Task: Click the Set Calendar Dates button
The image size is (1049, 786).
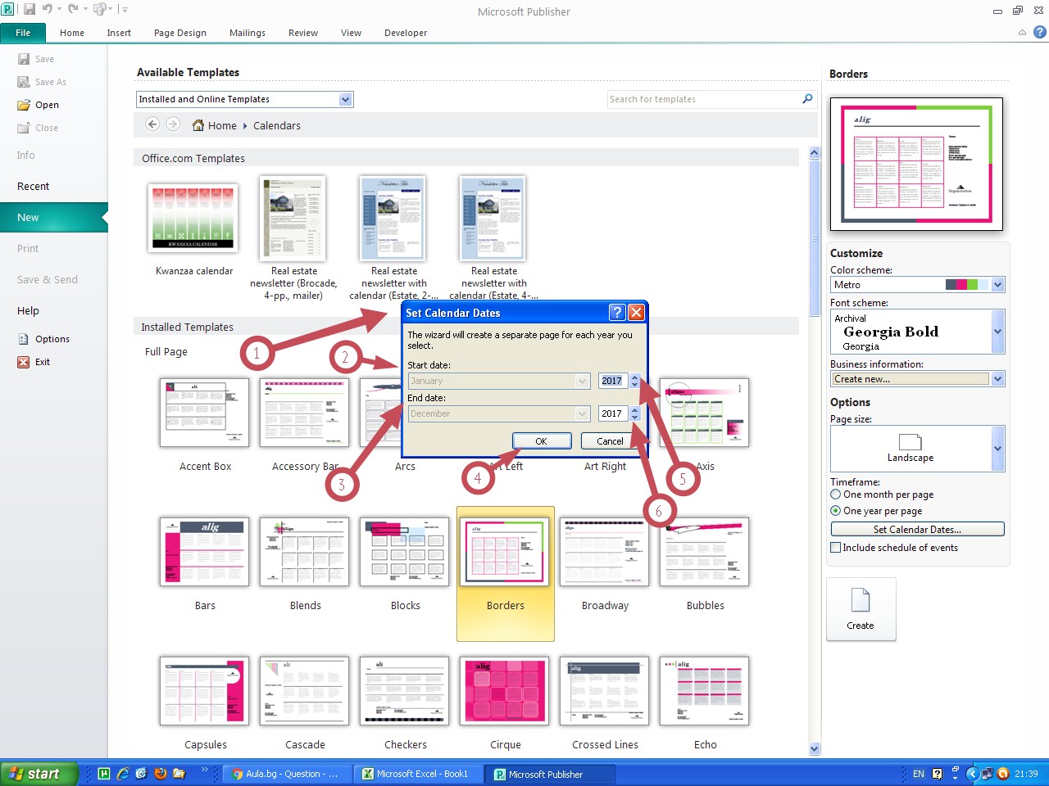Action: coord(917,530)
